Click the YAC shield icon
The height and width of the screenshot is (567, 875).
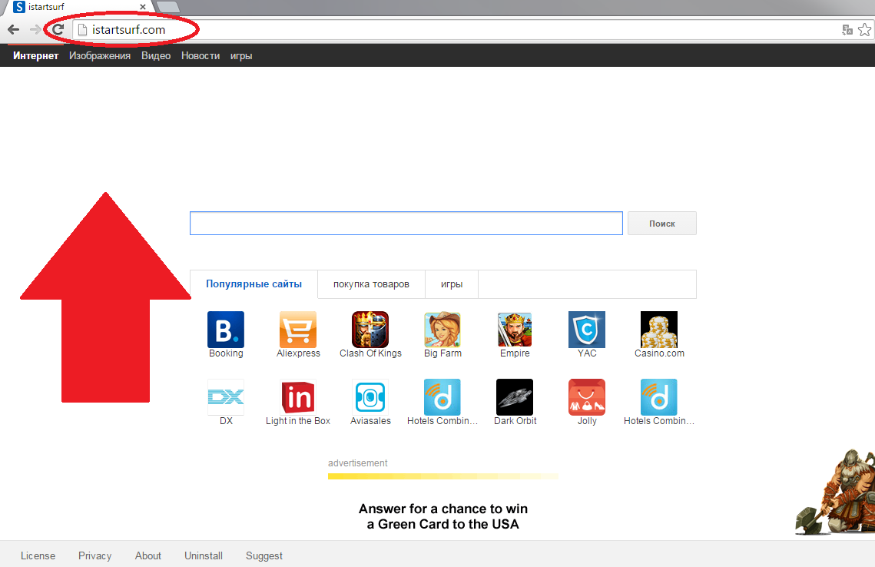click(586, 330)
